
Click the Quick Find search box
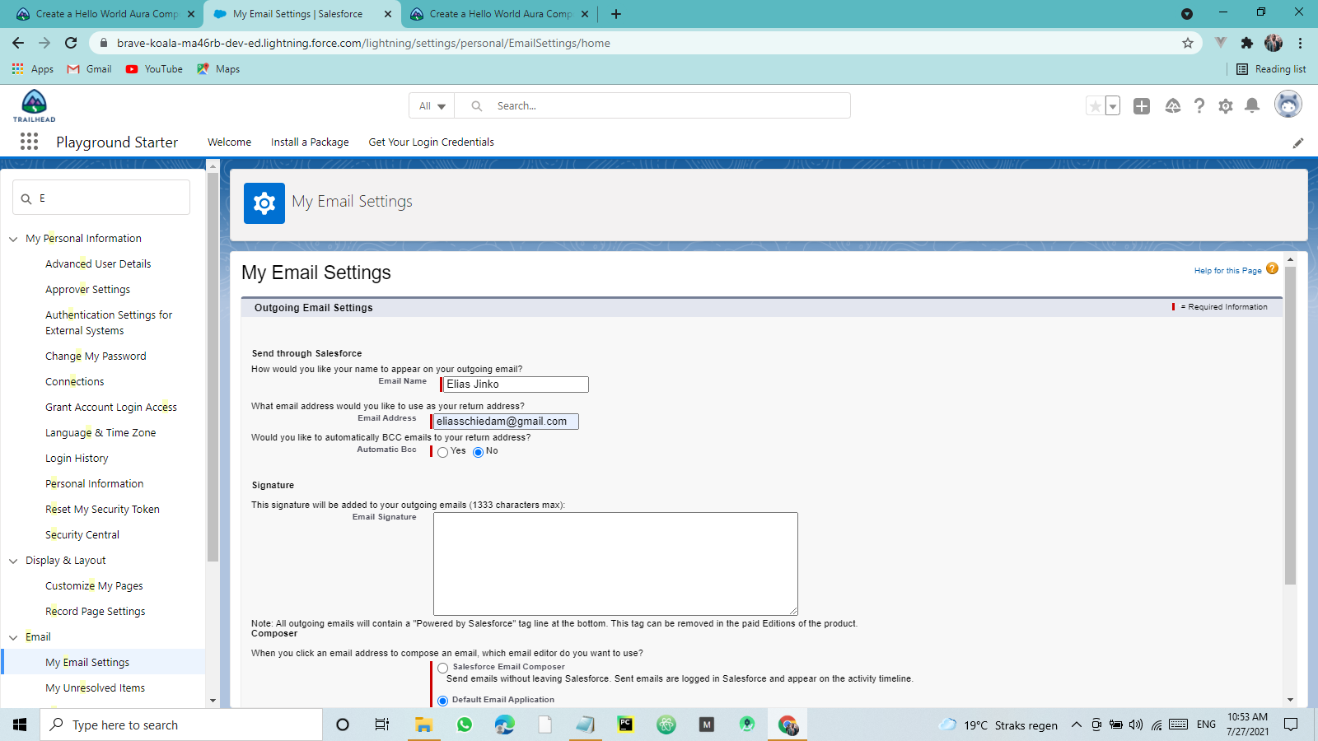pos(101,198)
